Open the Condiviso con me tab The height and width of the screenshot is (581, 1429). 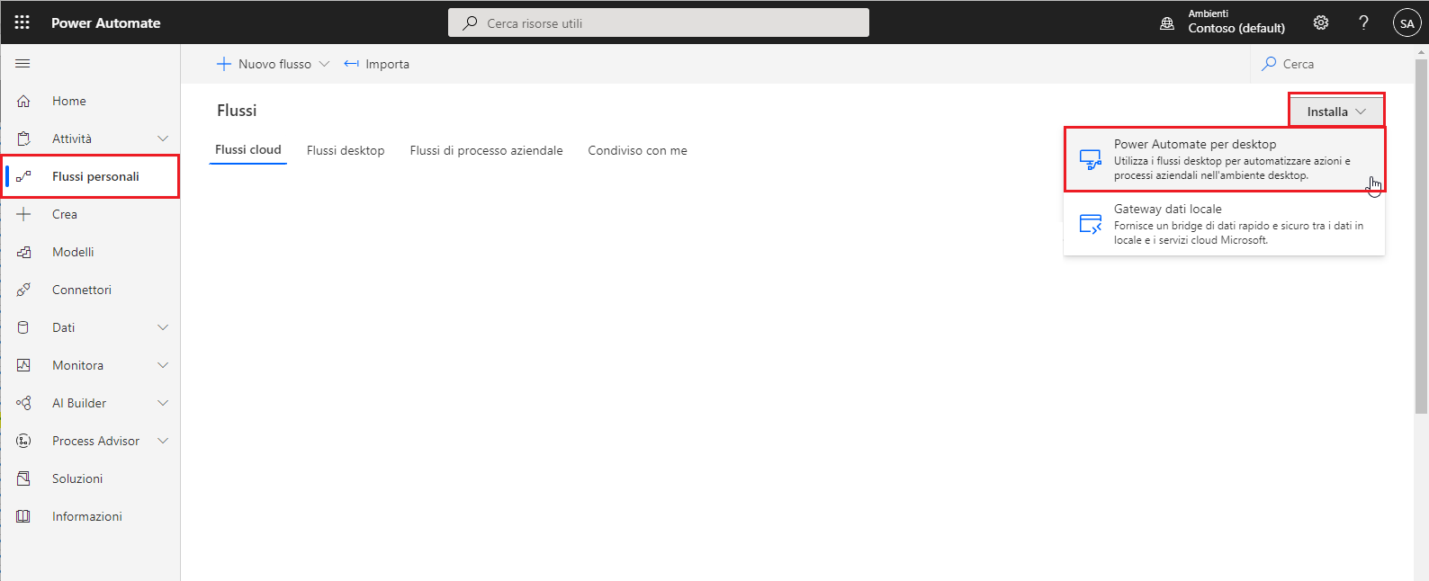click(637, 150)
